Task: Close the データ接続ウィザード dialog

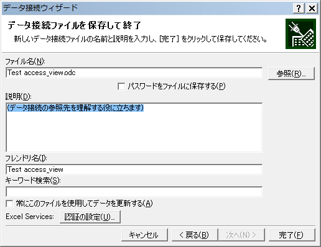Action: [x=312, y=9]
